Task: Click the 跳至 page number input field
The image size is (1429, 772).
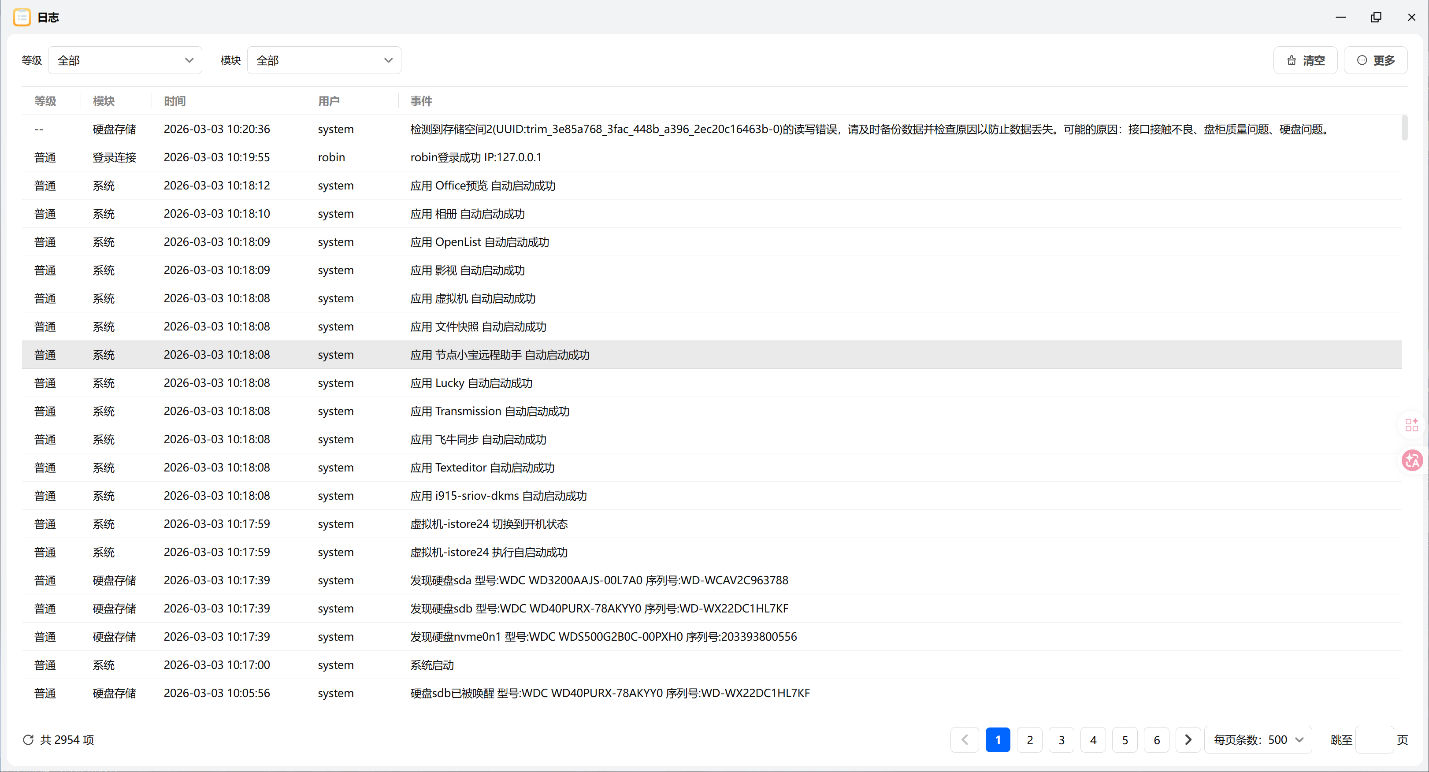Action: pos(1374,740)
